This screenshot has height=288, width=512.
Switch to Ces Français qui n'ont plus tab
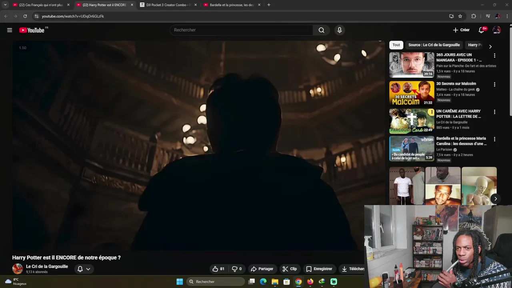[41, 5]
